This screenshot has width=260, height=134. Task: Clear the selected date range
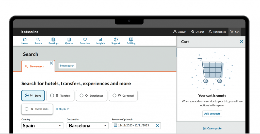(157, 125)
